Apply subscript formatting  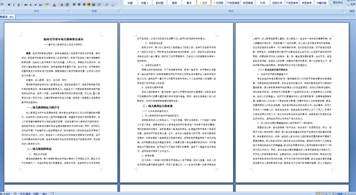(x=31, y=5)
